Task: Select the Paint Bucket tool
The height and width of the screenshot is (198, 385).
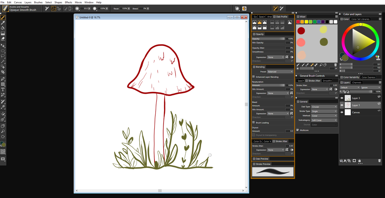Action: click(4, 28)
